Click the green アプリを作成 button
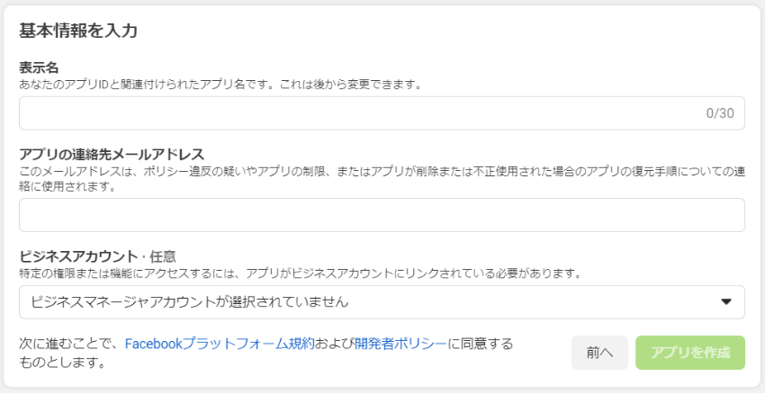 [690, 353]
